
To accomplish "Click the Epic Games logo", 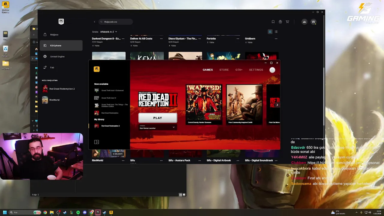I will tap(61, 22).
